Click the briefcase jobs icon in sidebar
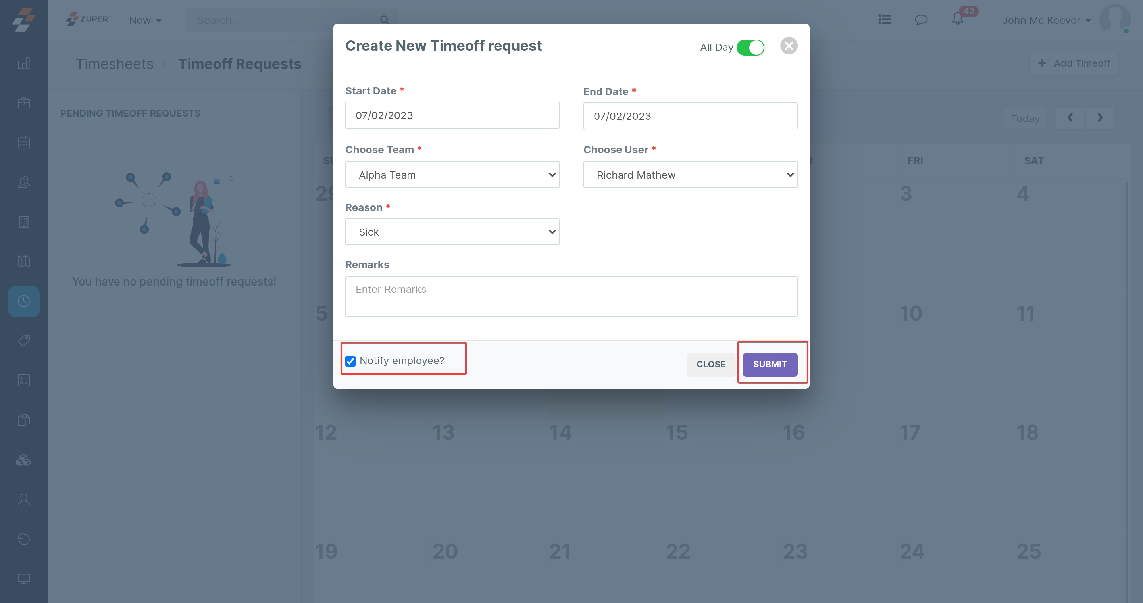This screenshot has width=1143, height=603. point(23,103)
